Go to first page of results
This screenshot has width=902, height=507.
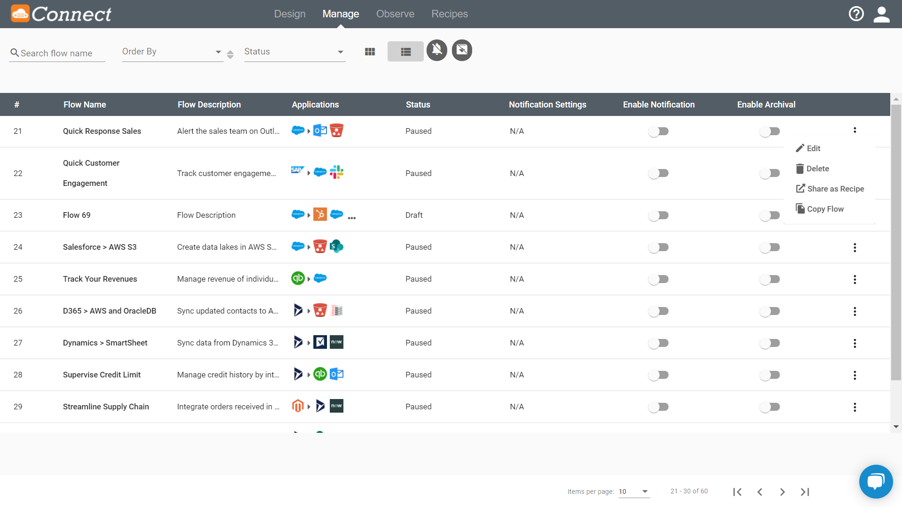737,492
